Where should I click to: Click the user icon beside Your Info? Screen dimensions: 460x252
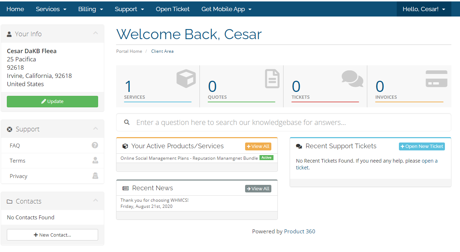(9, 34)
